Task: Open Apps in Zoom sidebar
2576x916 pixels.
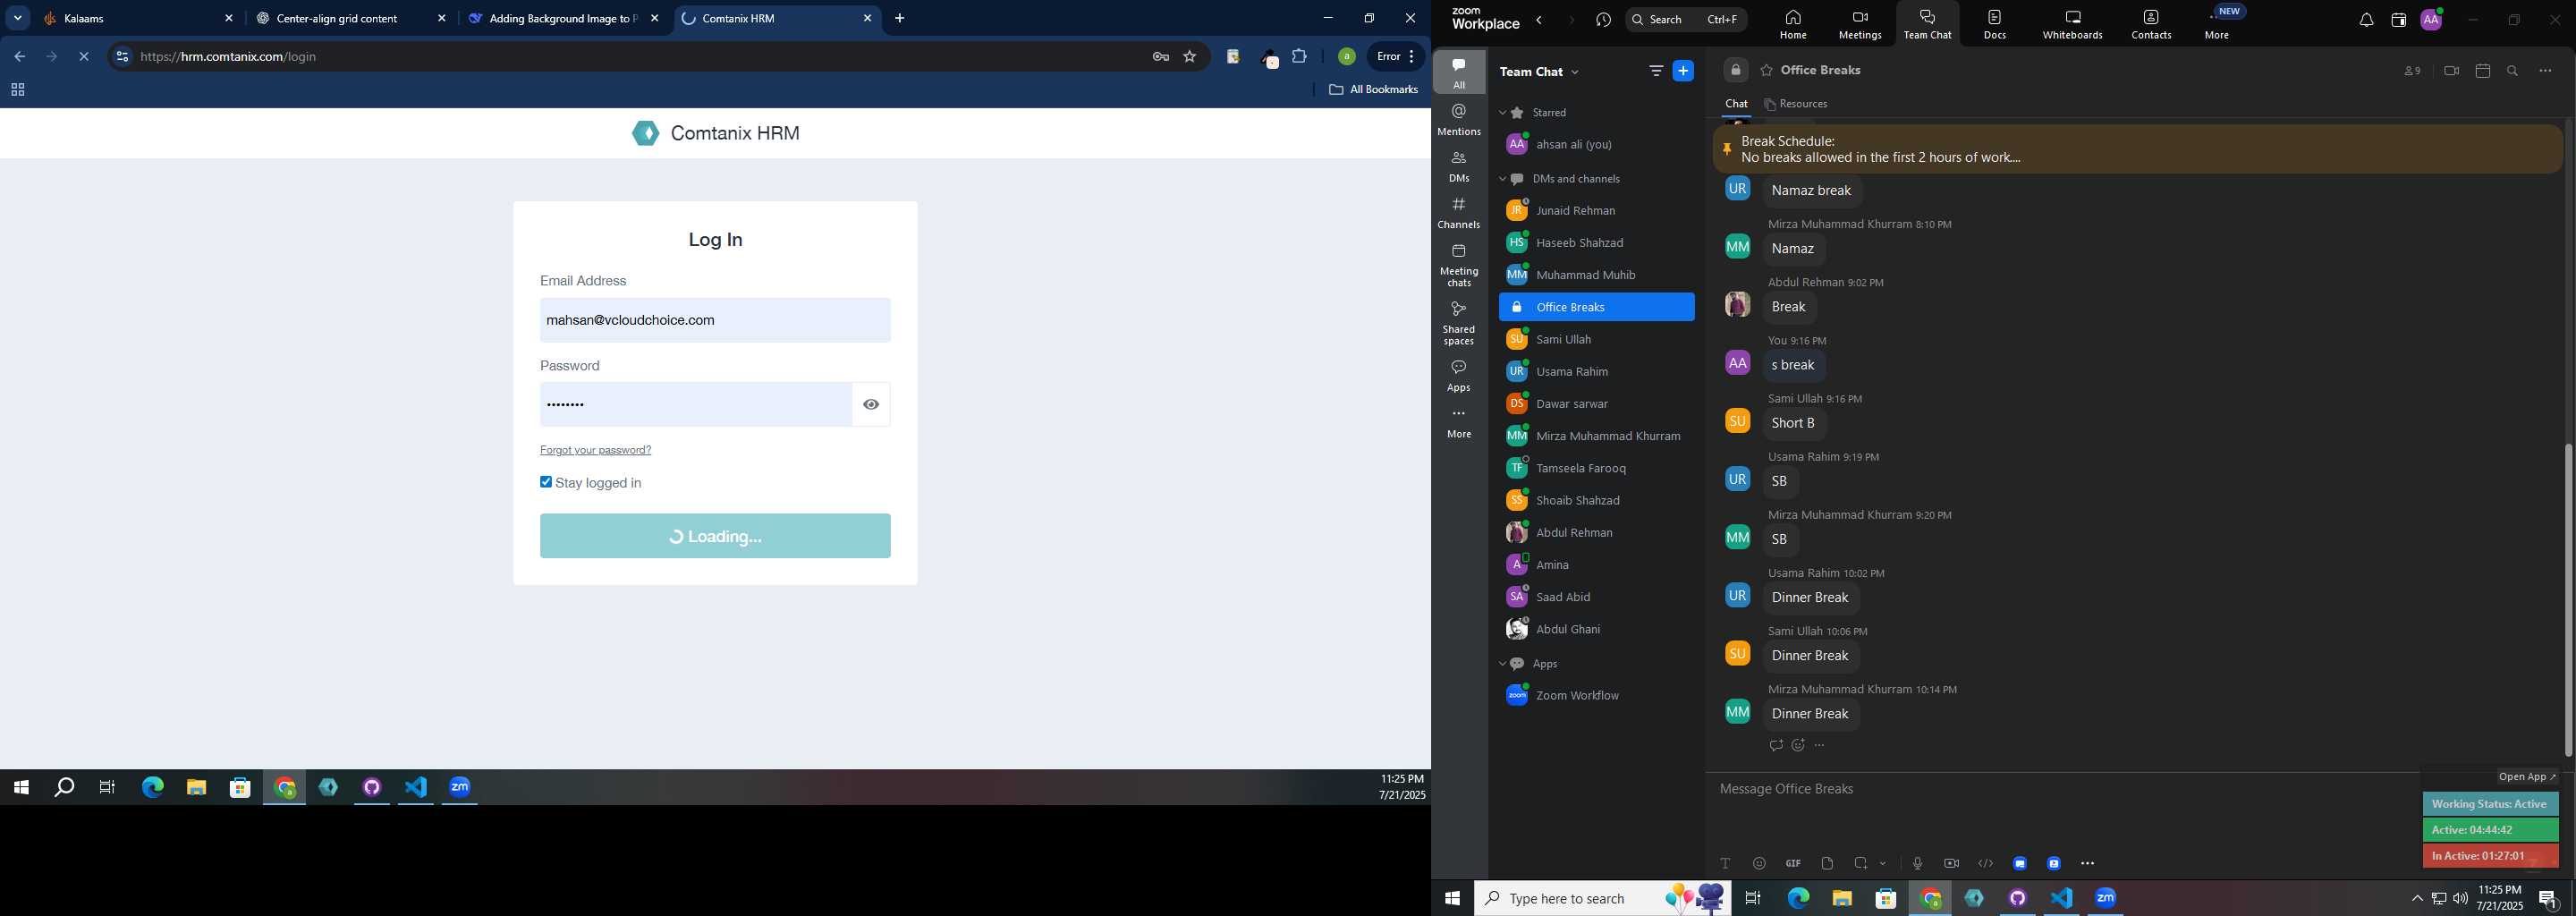Action: [1459, 376]
